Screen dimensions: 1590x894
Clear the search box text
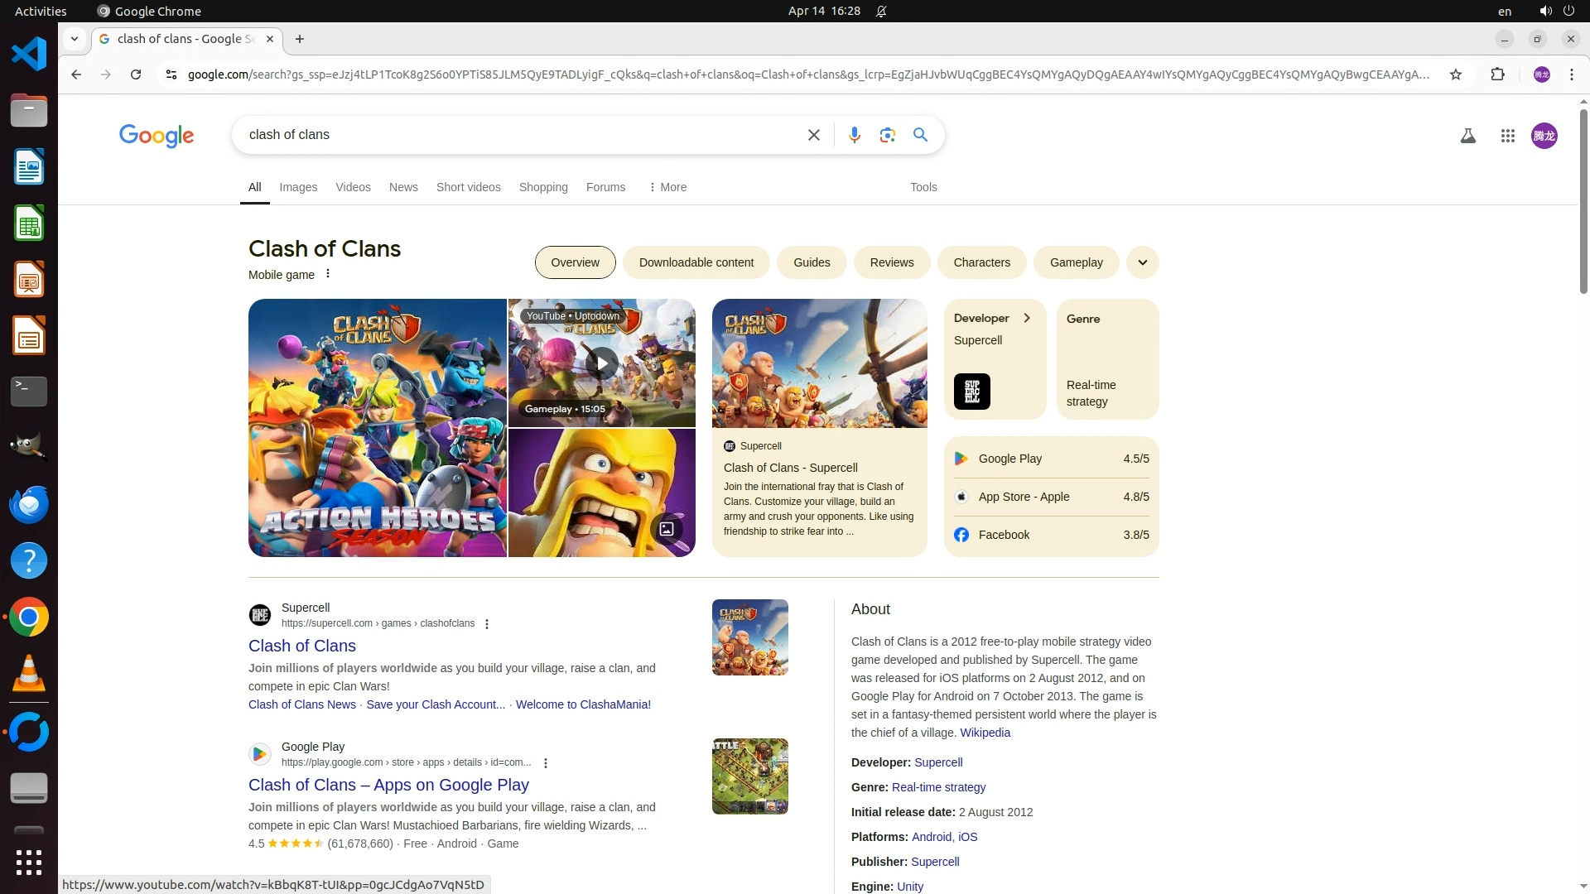click(813, 135)
